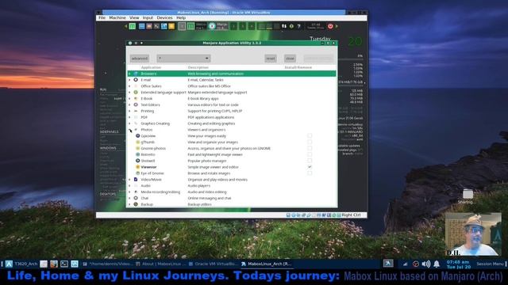Click the Application column header
The height and width of the screenshot is (285, 508).
(151, 67)
